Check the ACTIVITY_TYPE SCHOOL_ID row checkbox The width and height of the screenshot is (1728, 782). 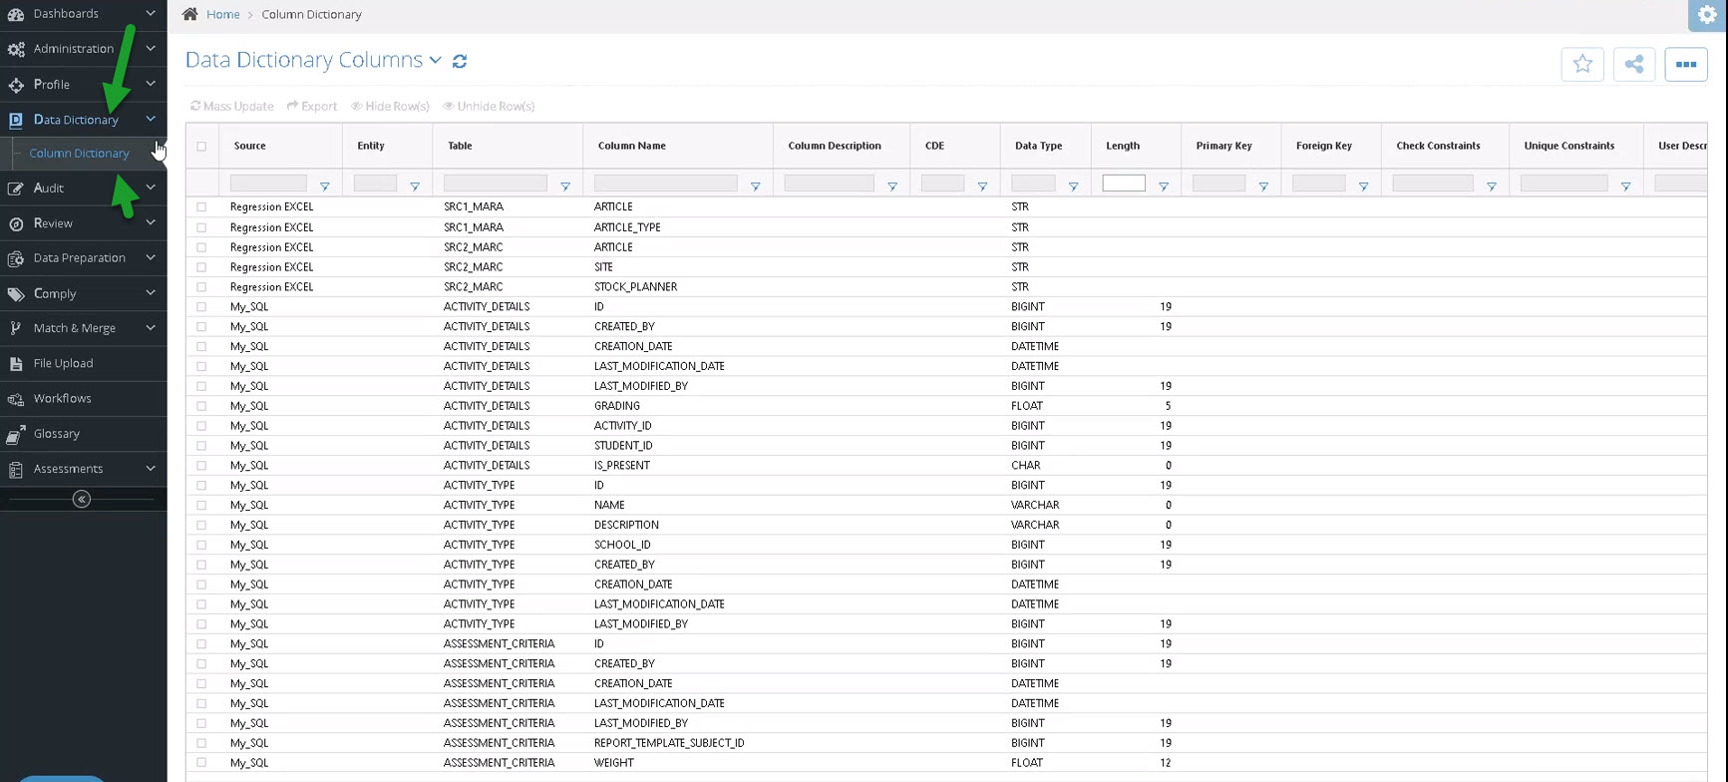click(x=201, y=545)
